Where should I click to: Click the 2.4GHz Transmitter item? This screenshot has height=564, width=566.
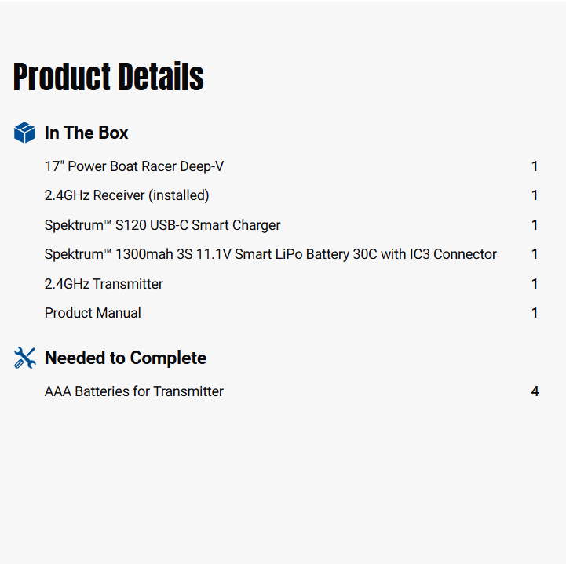(104, 284)
